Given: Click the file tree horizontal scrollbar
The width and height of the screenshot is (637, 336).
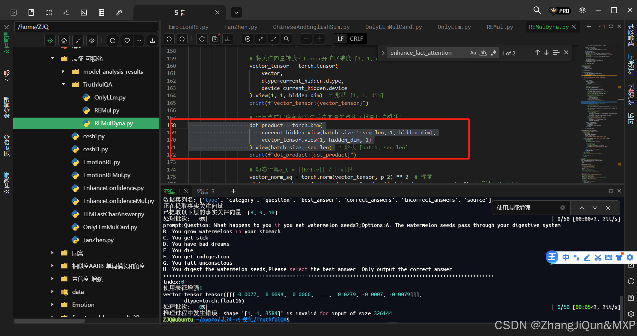Looking at the screenshot, I should pos(50,321).
